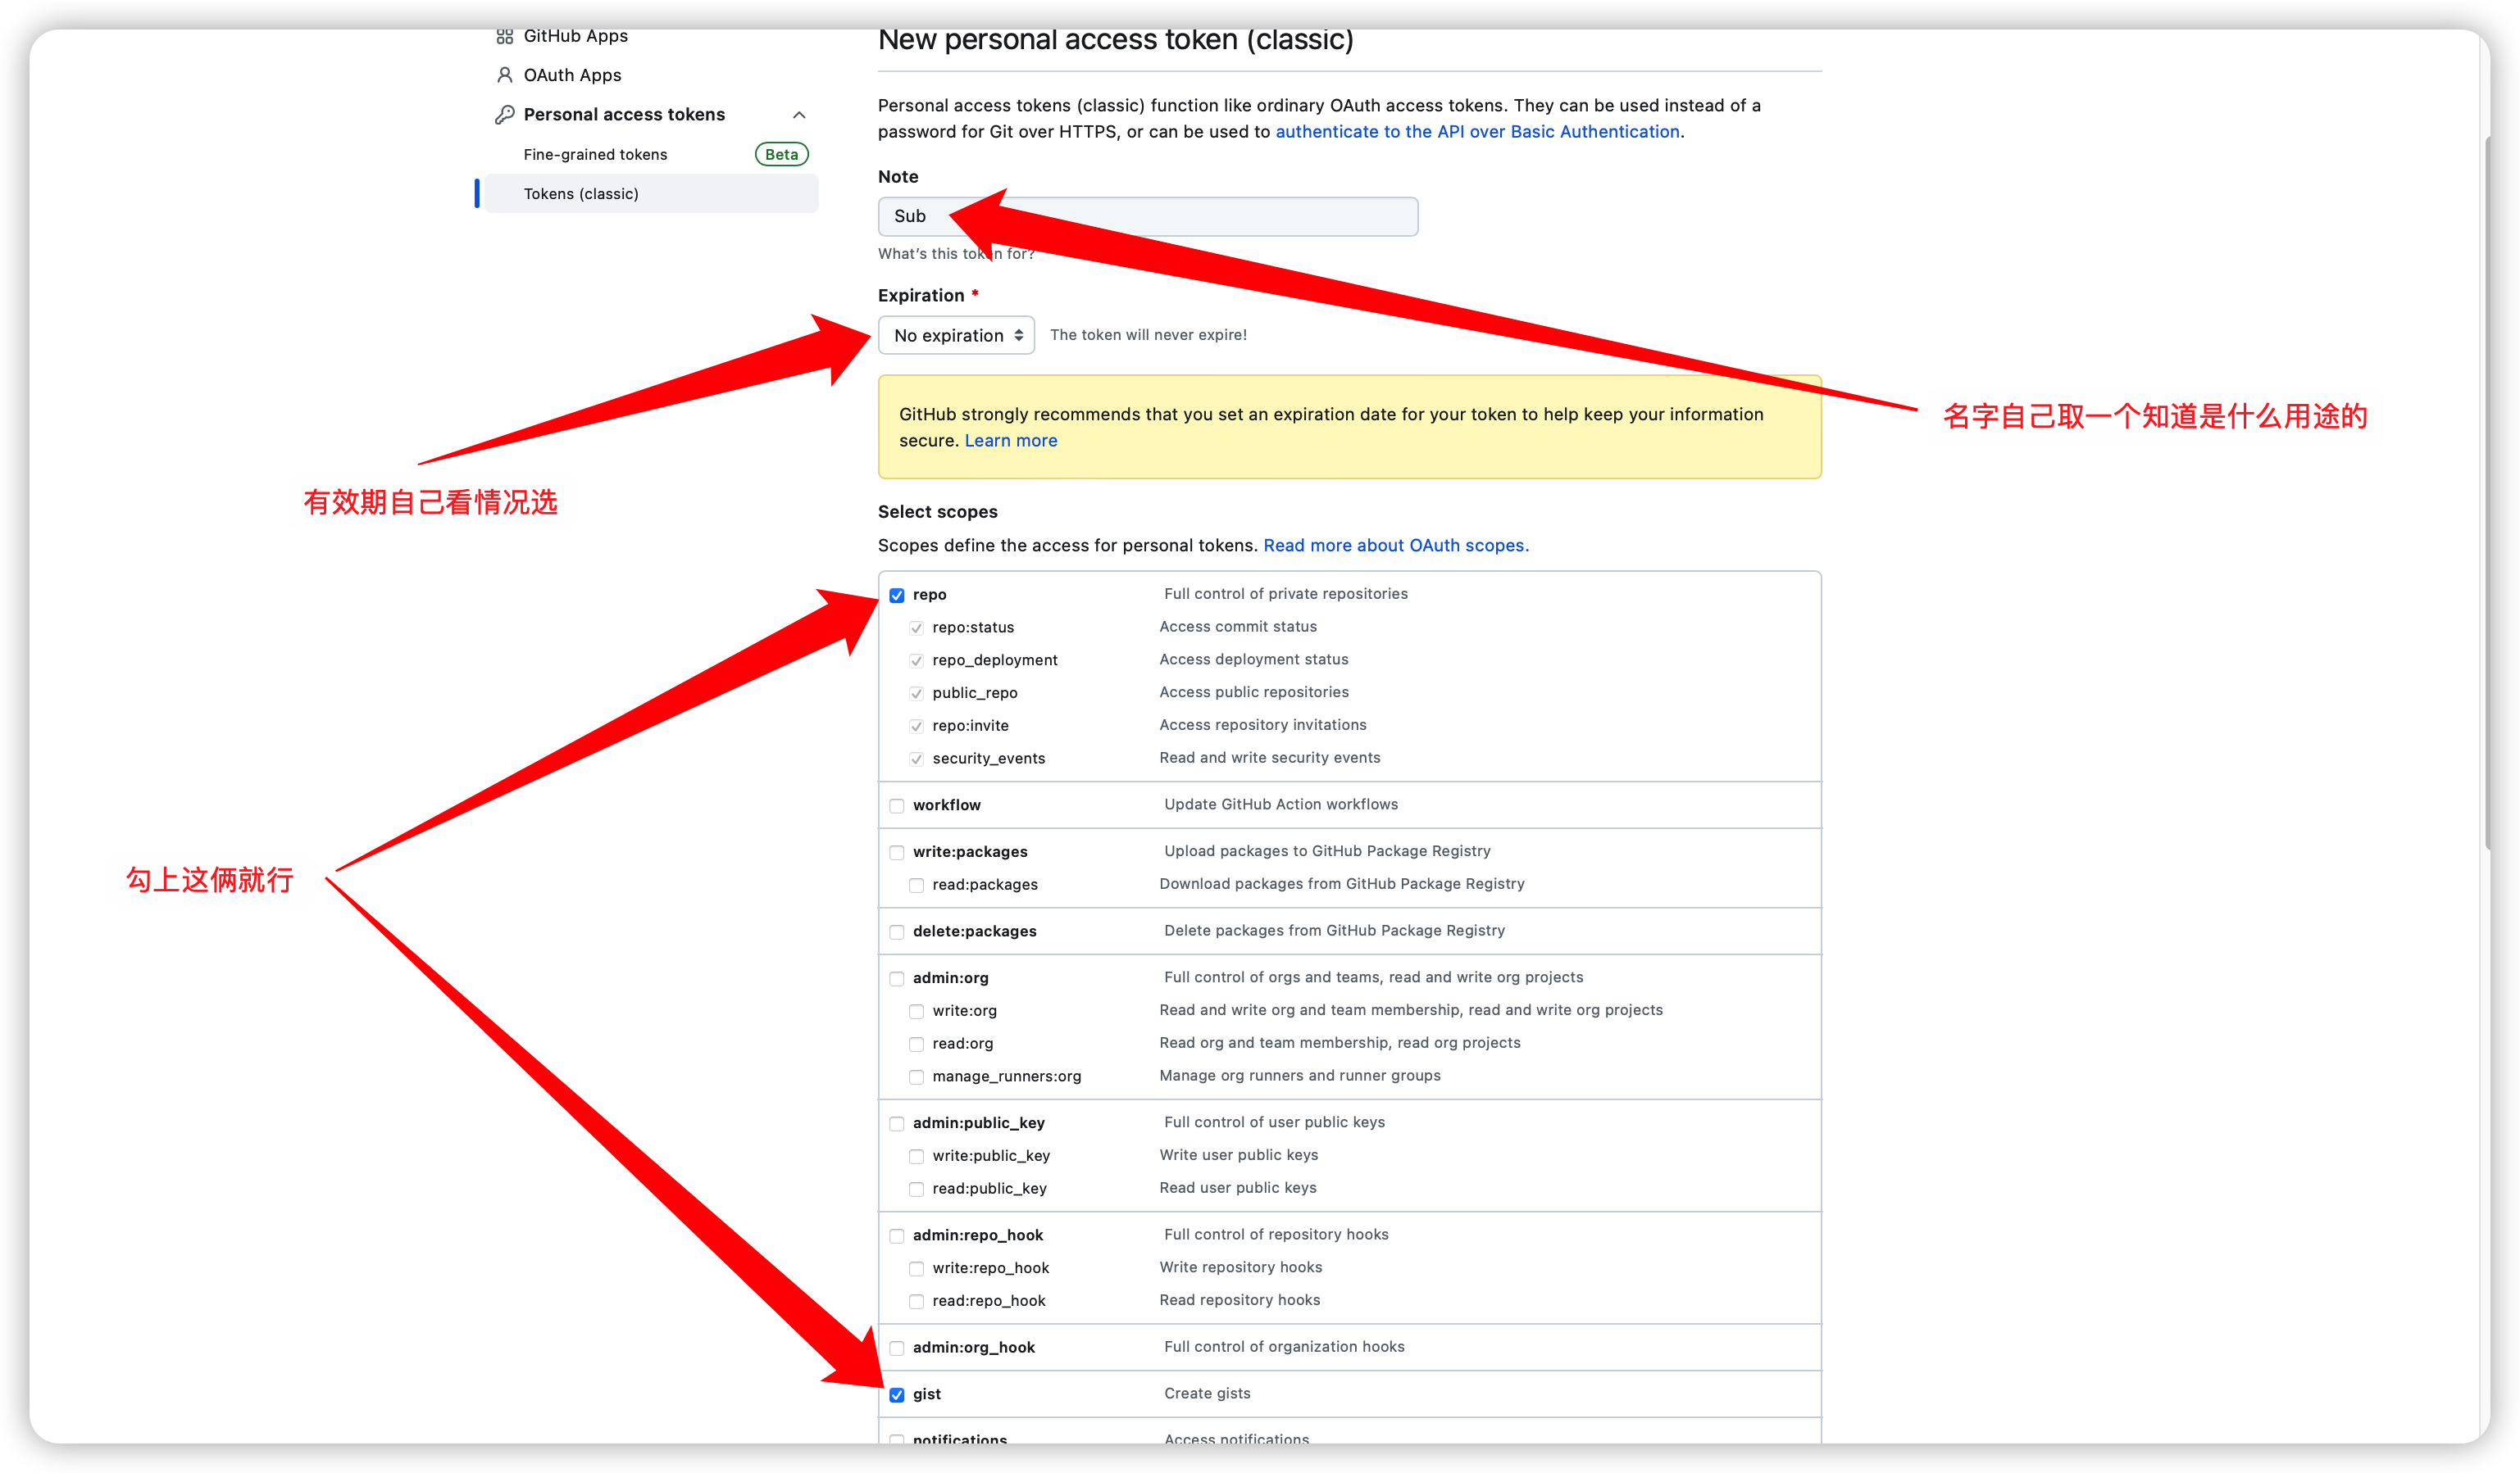The width and height of the screenshot is (2520, 1473).
Task: Collapse the Personal access tokens section chevron
Action: coord(799,115)
